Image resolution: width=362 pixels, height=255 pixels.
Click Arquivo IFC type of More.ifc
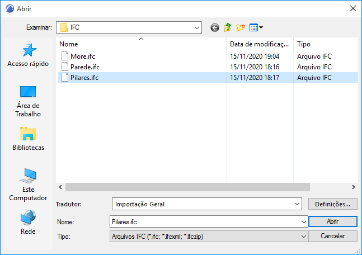[314, 56]
